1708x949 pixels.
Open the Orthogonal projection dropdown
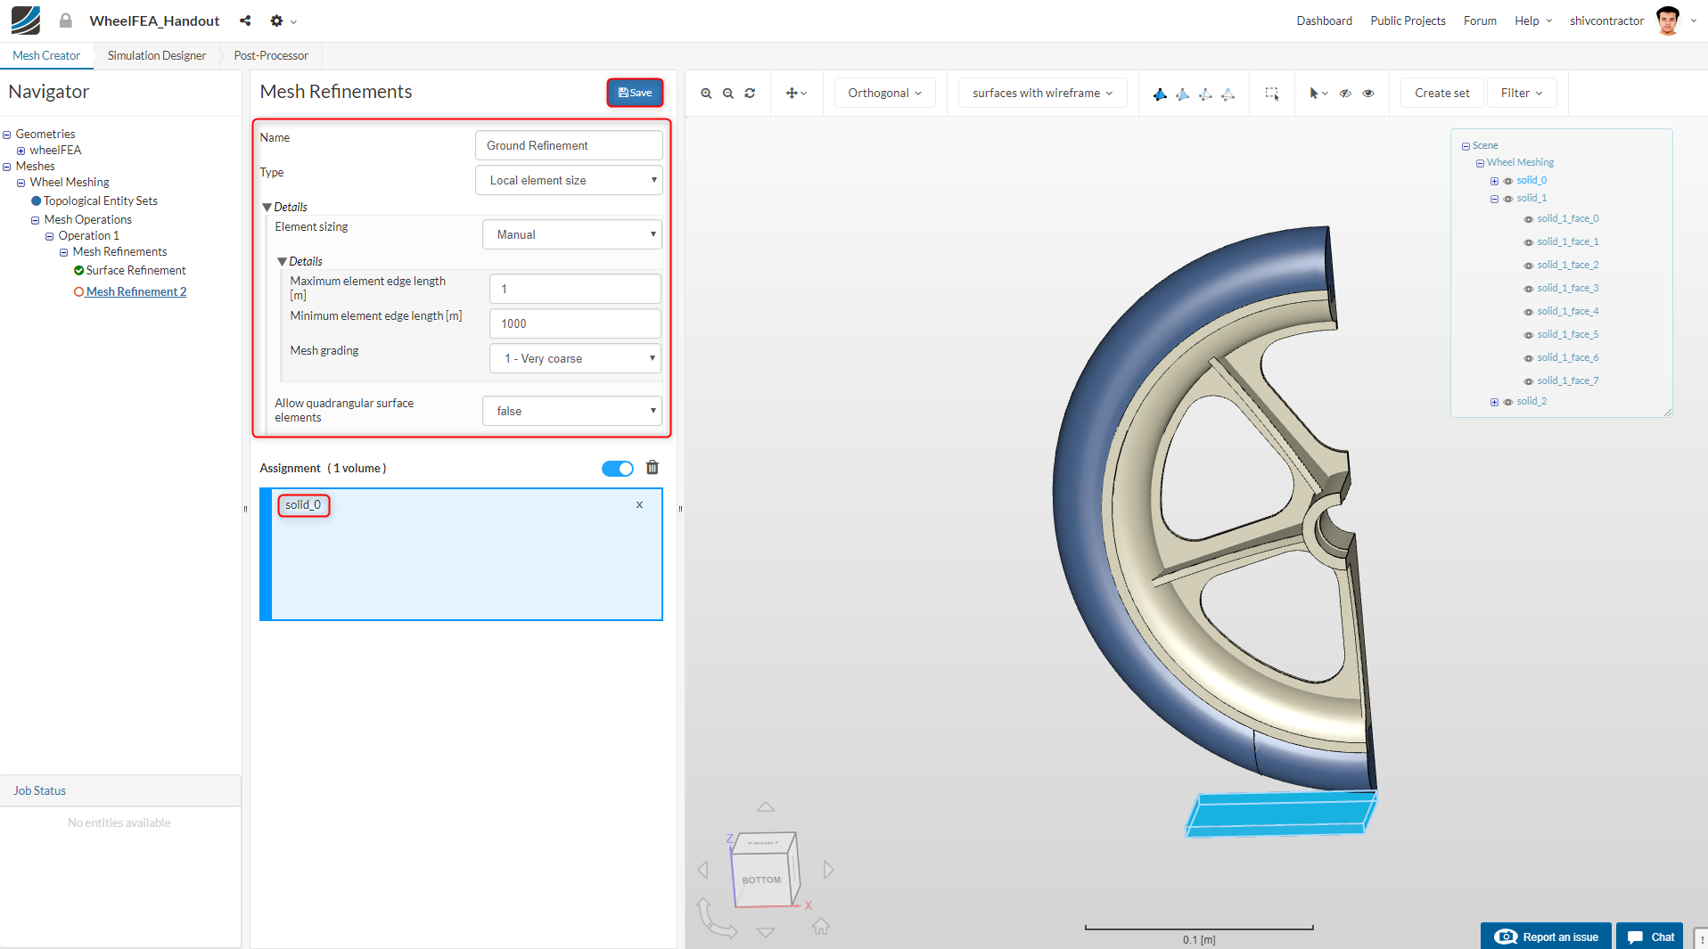[884, 93]
